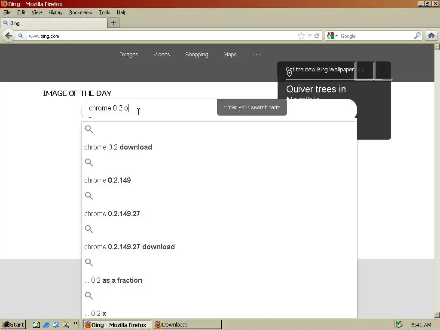Select suggestion "chrome 0.2.149"
The width and height of the screenshot is (440, 330).
point(107,180)
